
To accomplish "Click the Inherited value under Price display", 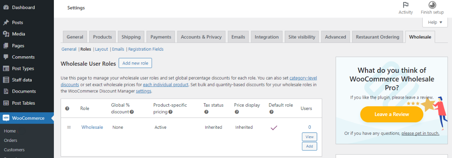I will point(244,127).
